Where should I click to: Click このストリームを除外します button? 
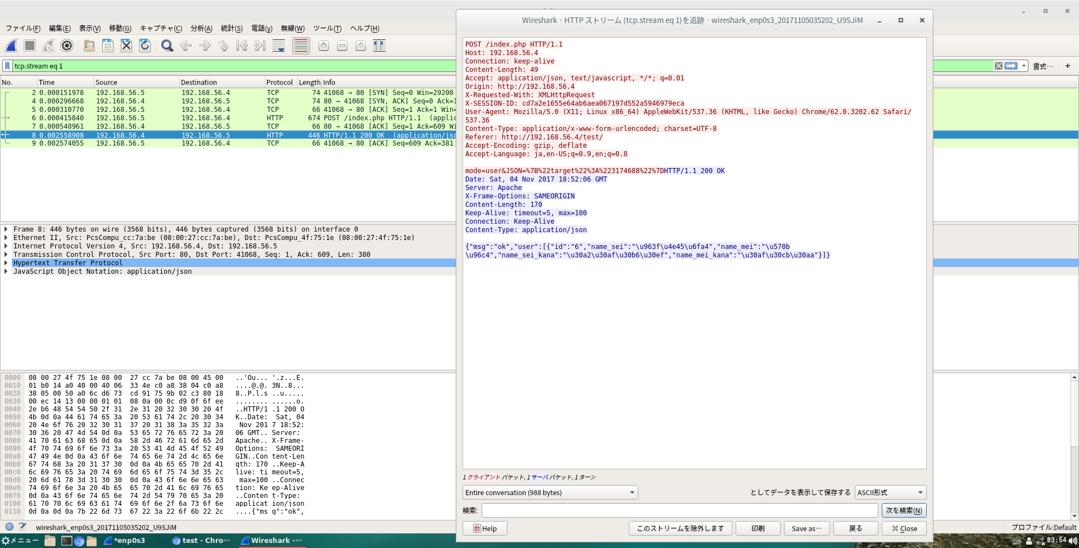[x=680, y=528]
